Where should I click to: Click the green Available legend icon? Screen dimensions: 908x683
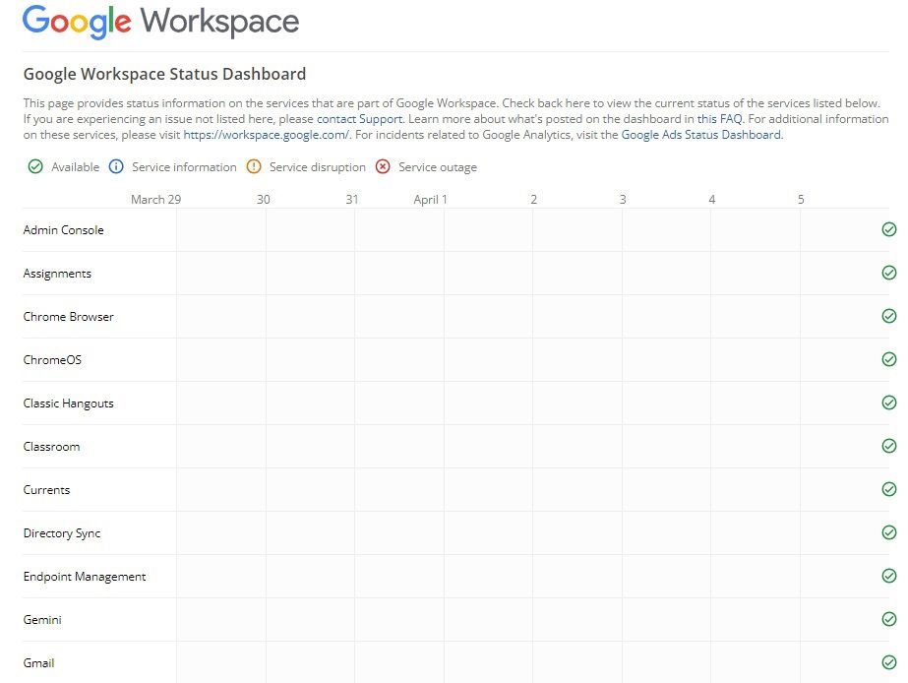pos(33,167)
